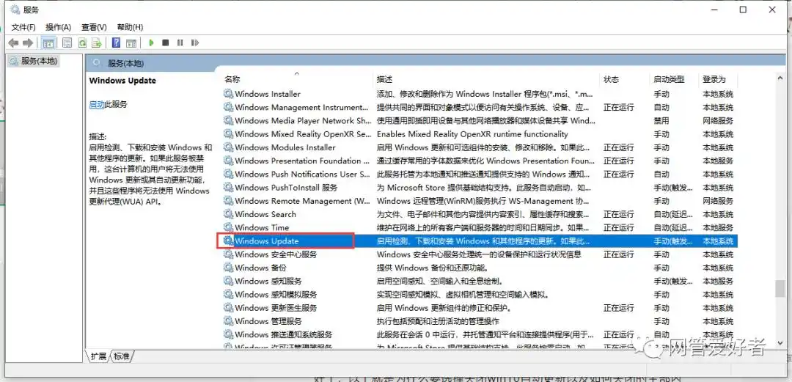Click the gear icon of Windows Mixed Reality OpenXR
The width and height of the screenshot is (792, 382).
[x=228, y=134]
